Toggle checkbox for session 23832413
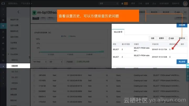This screenshot has width=189, height=106. (34, 97)
